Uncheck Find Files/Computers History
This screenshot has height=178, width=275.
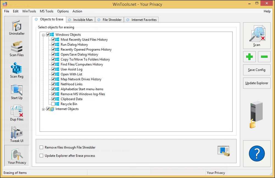coord(53,64)
